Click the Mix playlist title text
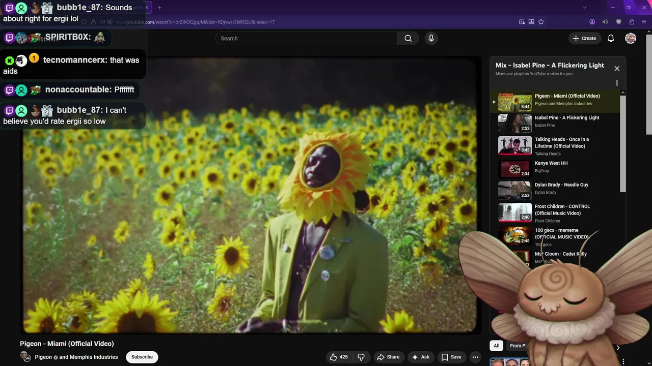 click(550, 65)
